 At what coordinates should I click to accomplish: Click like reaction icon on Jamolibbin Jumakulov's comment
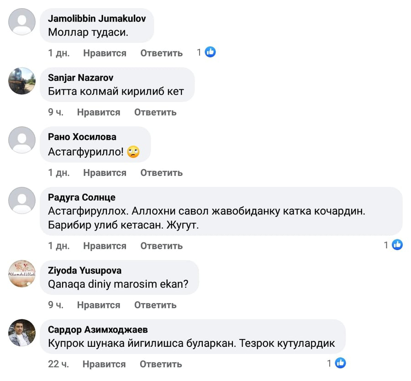tap(210, 52)
